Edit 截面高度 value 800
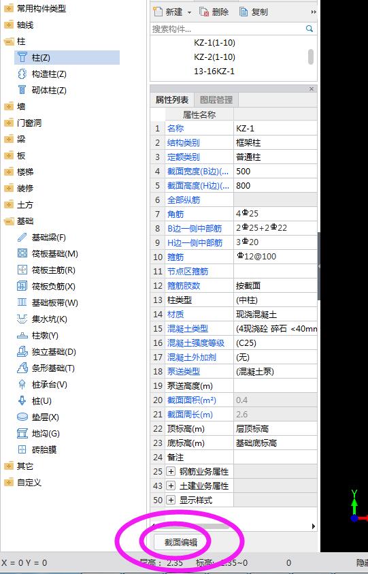This screenshot has height=574, width=368. pyautogui.click(x=275, y=186)
